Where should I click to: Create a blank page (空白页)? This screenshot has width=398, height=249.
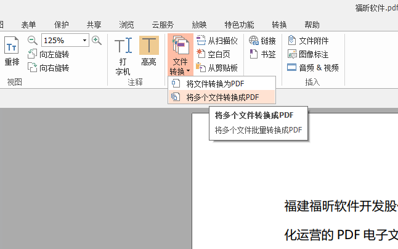[x=213, y=54]
